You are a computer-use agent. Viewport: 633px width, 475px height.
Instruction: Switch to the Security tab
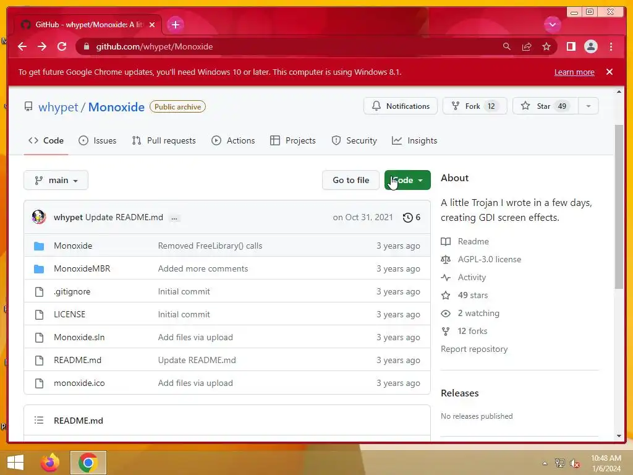(x=354, y=140)
